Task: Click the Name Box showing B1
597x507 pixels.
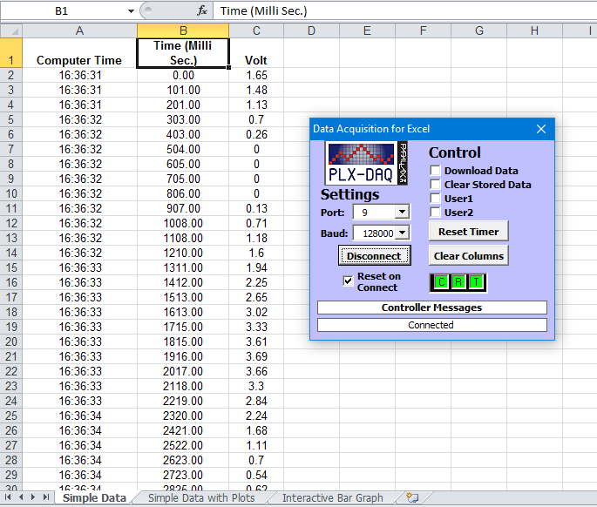Action: (x=63, y=11)
